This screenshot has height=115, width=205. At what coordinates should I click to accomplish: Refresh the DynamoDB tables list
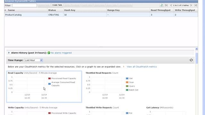161,5
